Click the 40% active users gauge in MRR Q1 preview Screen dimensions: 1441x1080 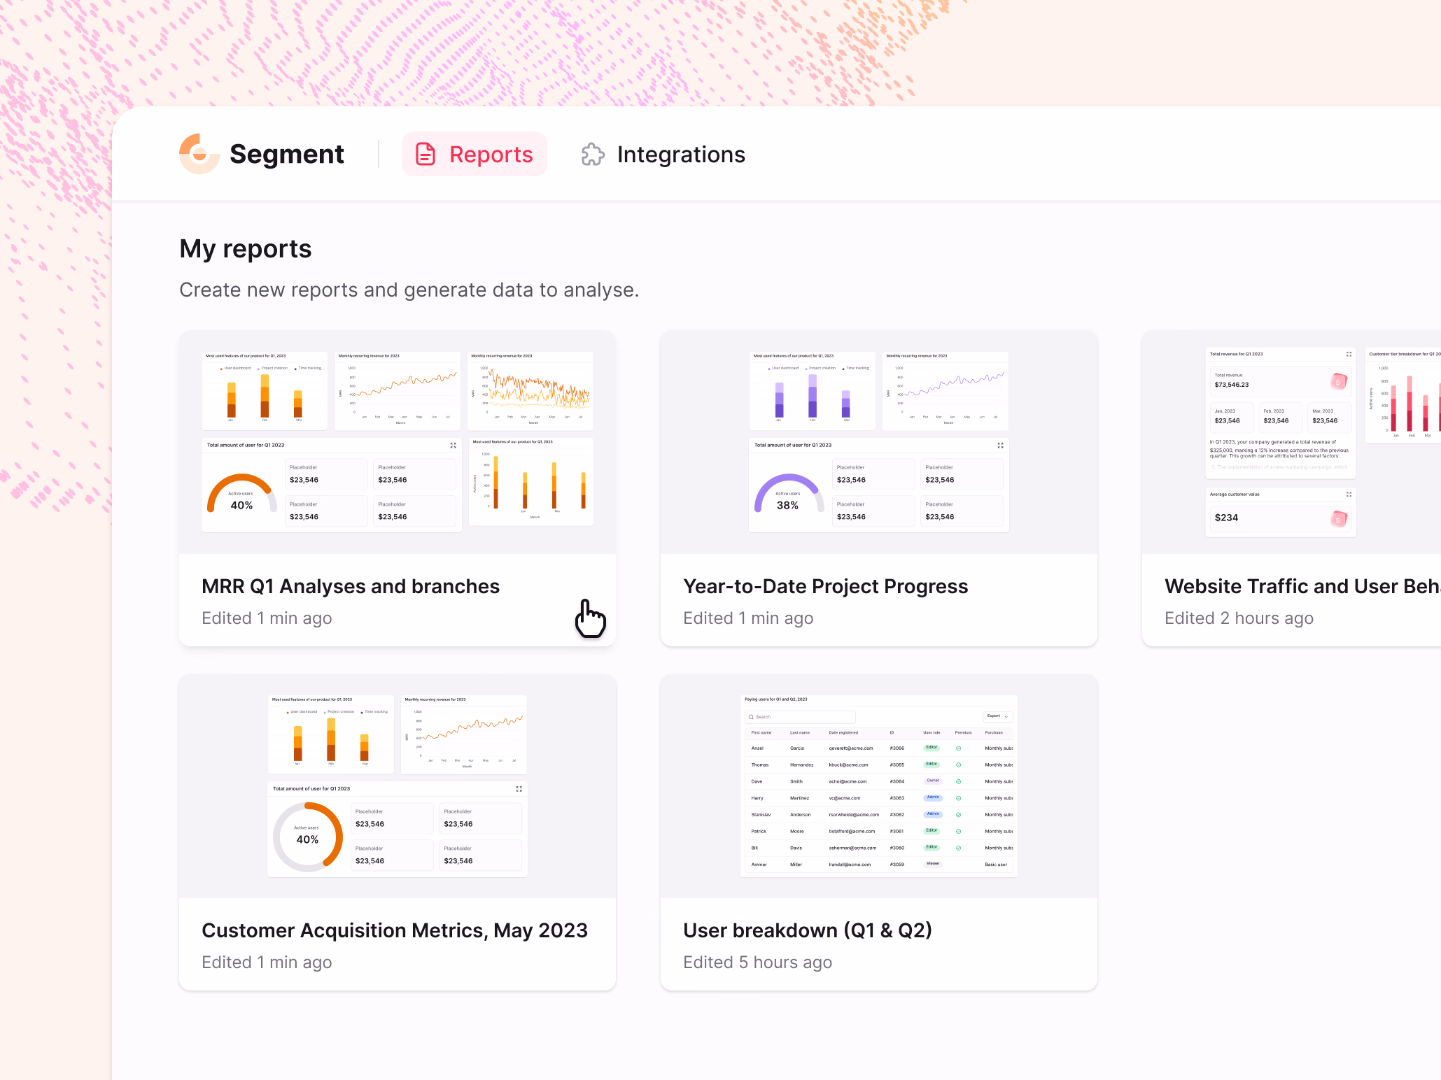(241, 495)
